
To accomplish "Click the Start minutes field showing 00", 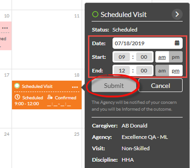I will [144, 57].
